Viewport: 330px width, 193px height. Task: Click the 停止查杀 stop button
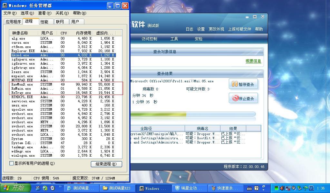[x=243, y=98]
